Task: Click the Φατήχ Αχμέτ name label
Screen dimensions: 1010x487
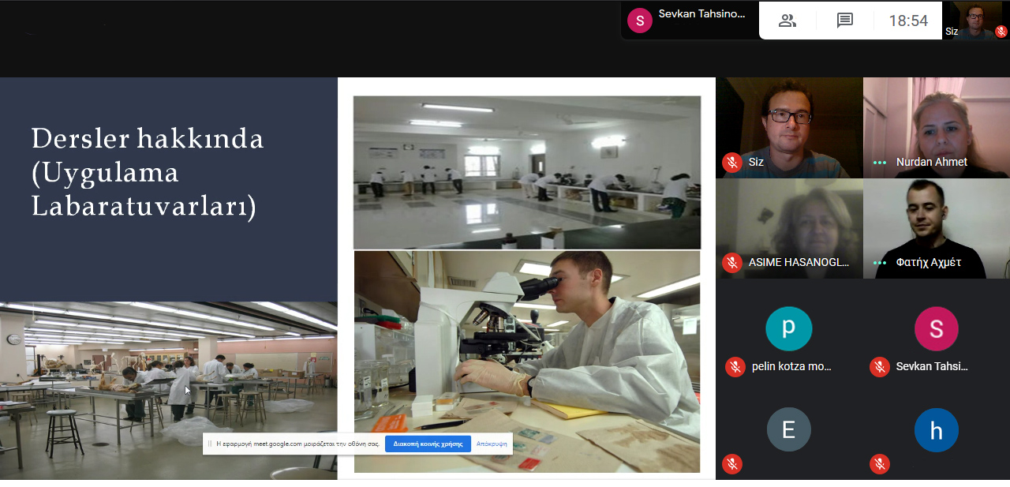Action: tap(929, 263)
